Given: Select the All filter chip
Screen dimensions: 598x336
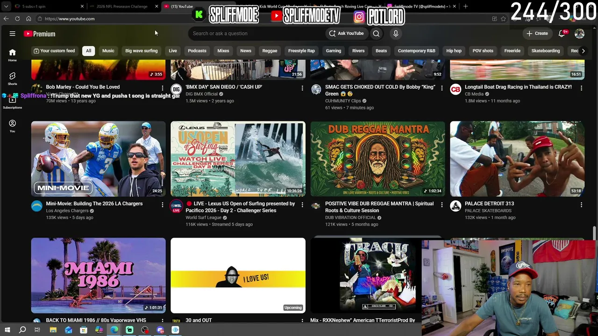Looking at the screenshot, I should (88, 51).
